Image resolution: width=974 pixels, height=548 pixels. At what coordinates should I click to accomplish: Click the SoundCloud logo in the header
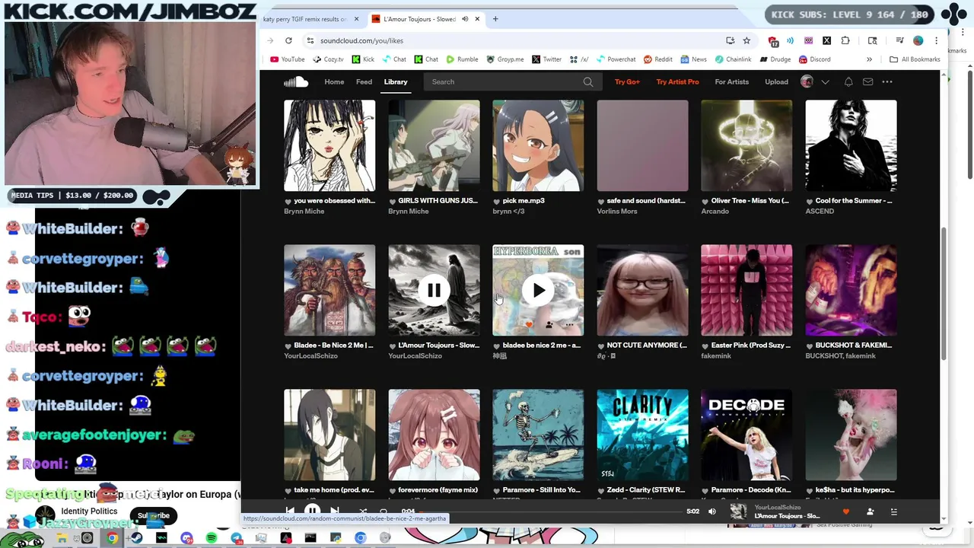click(x=296, y=82)
